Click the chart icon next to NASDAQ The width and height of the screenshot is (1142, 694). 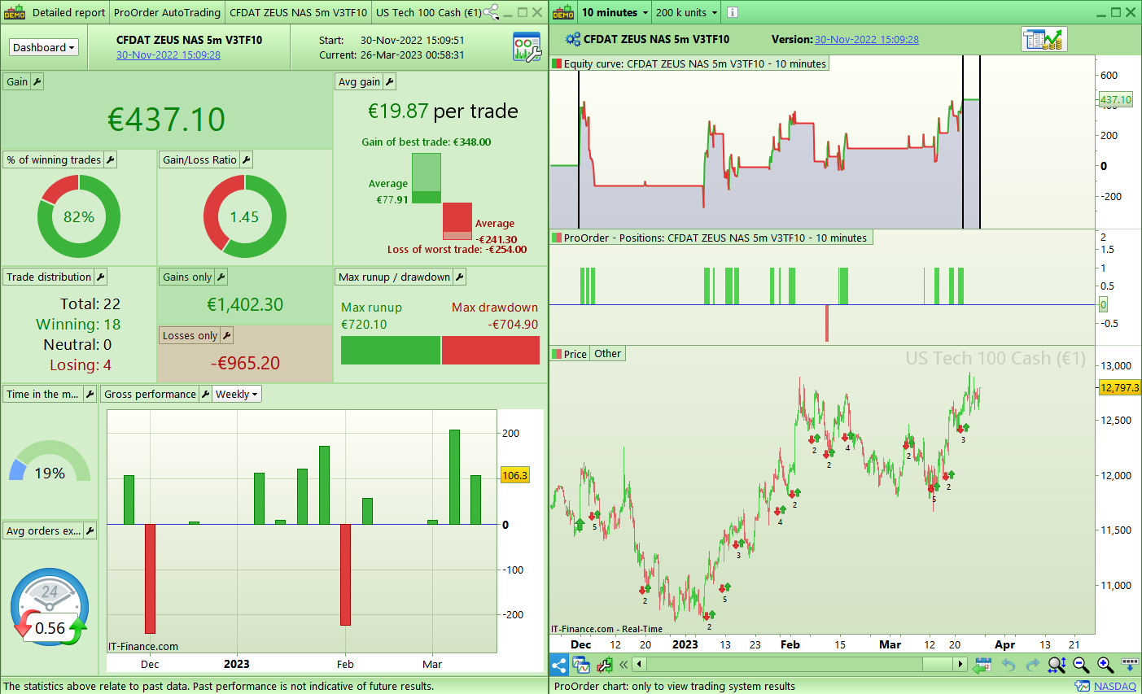[x=1082, y=686]
